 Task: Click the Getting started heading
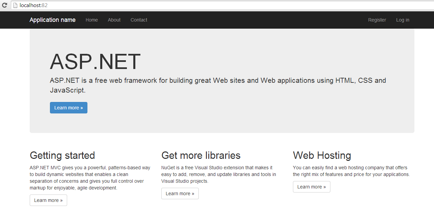(62, 155)
